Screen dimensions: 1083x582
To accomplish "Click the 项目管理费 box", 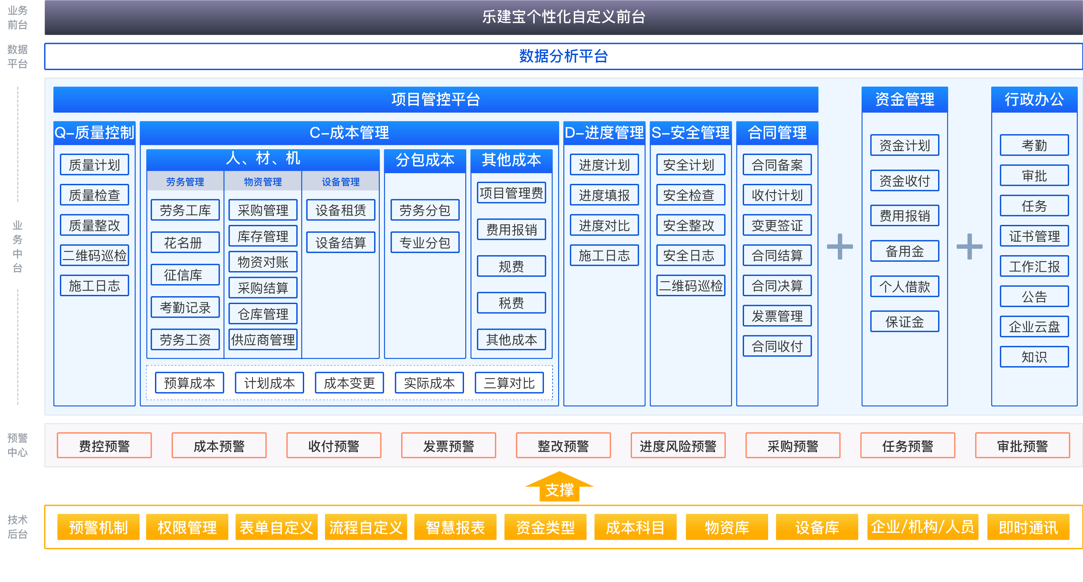I will [x=511, y=193].
